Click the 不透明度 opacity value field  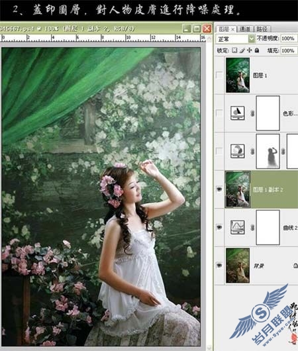288,38
